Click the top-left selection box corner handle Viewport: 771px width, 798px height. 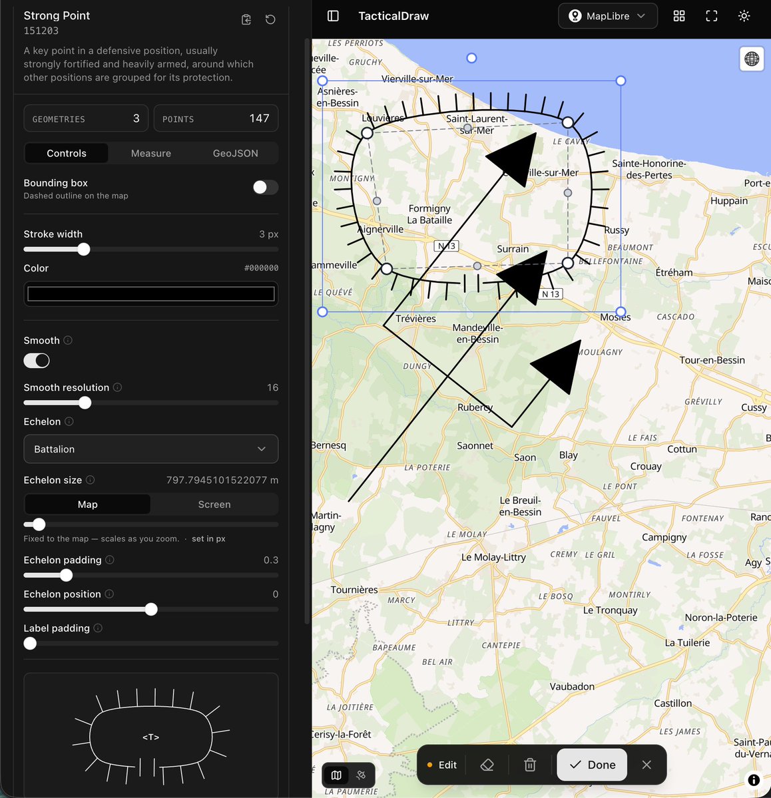(x=322, y=81)
